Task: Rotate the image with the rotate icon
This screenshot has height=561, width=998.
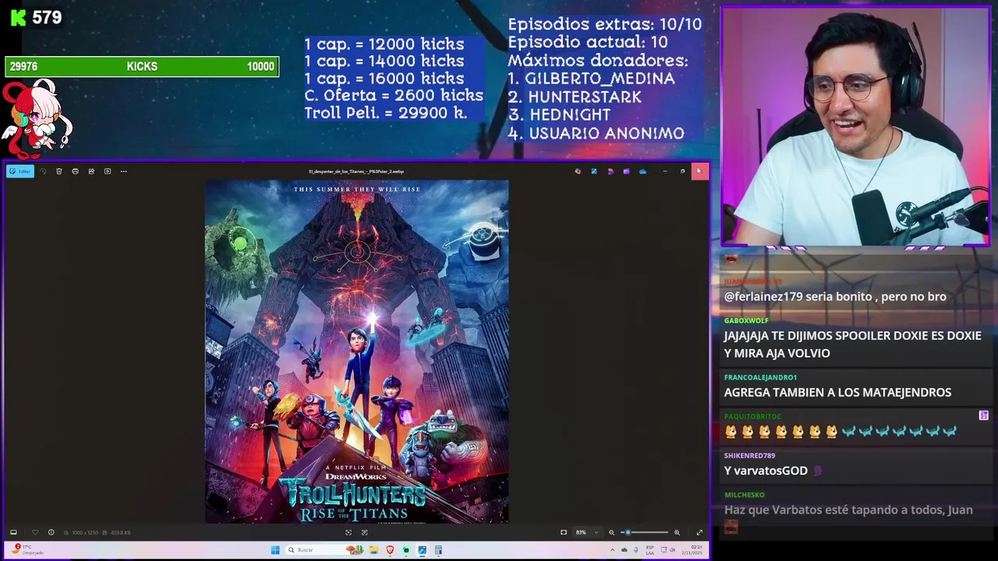Action: click(x=43, y=171)
